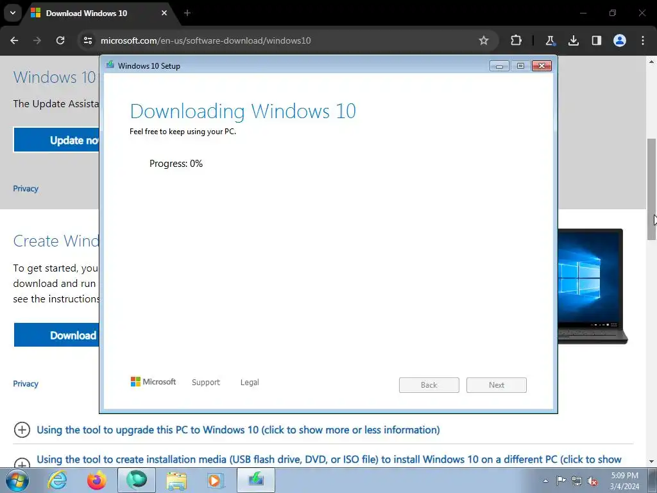Click Next button in Windows 10 Setup
Viewport: 657px width, 493px height.
click(x=497, y=385)
